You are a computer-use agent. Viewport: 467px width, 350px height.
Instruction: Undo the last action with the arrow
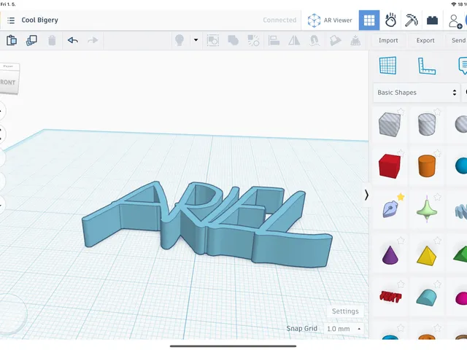point(73,40)
